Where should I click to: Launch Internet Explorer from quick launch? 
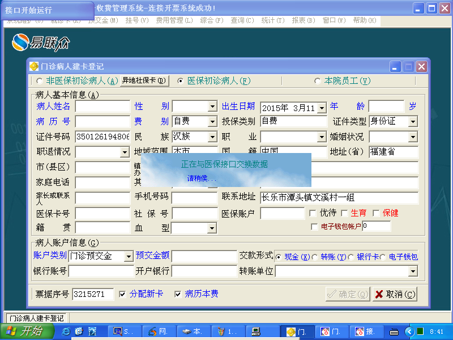click(x=66, y=331)
